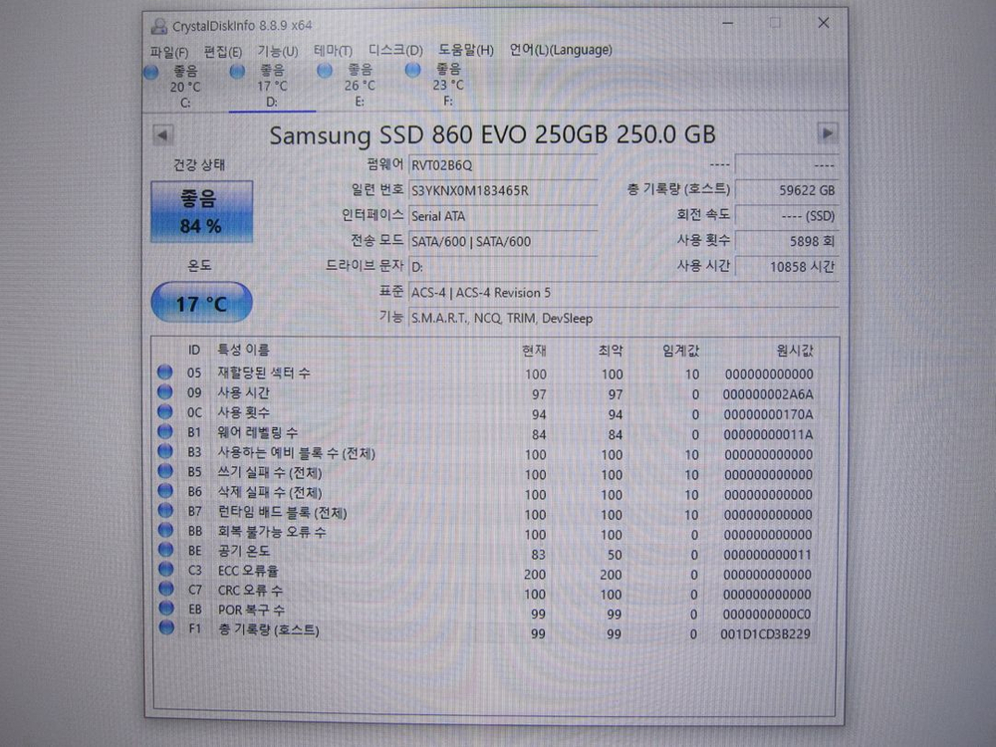
Task: Click the right drive navigation arrow
Action: [830, 133]
